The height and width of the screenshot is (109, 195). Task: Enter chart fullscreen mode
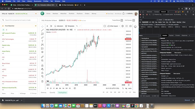click(127, 26)
